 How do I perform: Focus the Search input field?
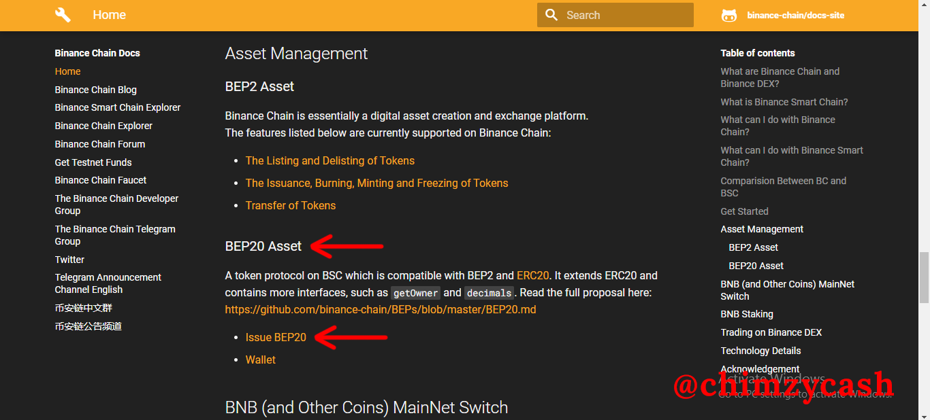tap(615, 15)
